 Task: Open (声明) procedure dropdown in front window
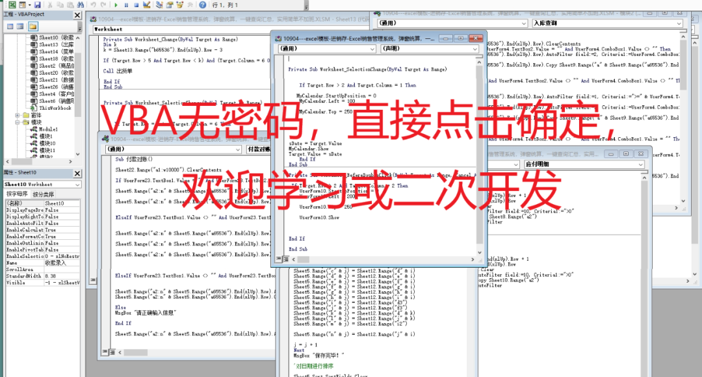[x=475, y=49]
